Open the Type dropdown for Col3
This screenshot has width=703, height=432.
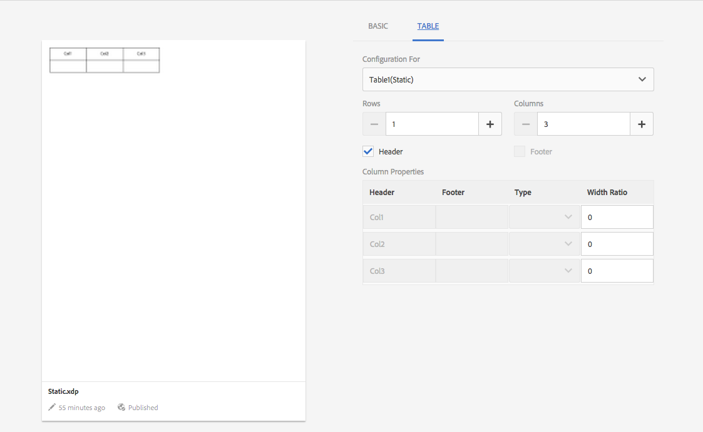tap(544, 271)
